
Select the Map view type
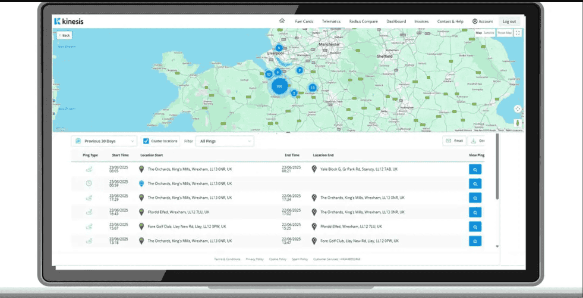pyautogui.click(x=479, y=33)
